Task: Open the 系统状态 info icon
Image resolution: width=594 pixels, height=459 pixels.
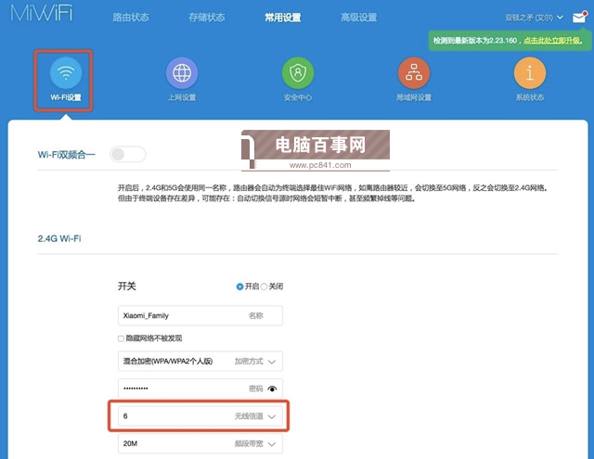Action: pyautogui.click(x=530, y=72)
